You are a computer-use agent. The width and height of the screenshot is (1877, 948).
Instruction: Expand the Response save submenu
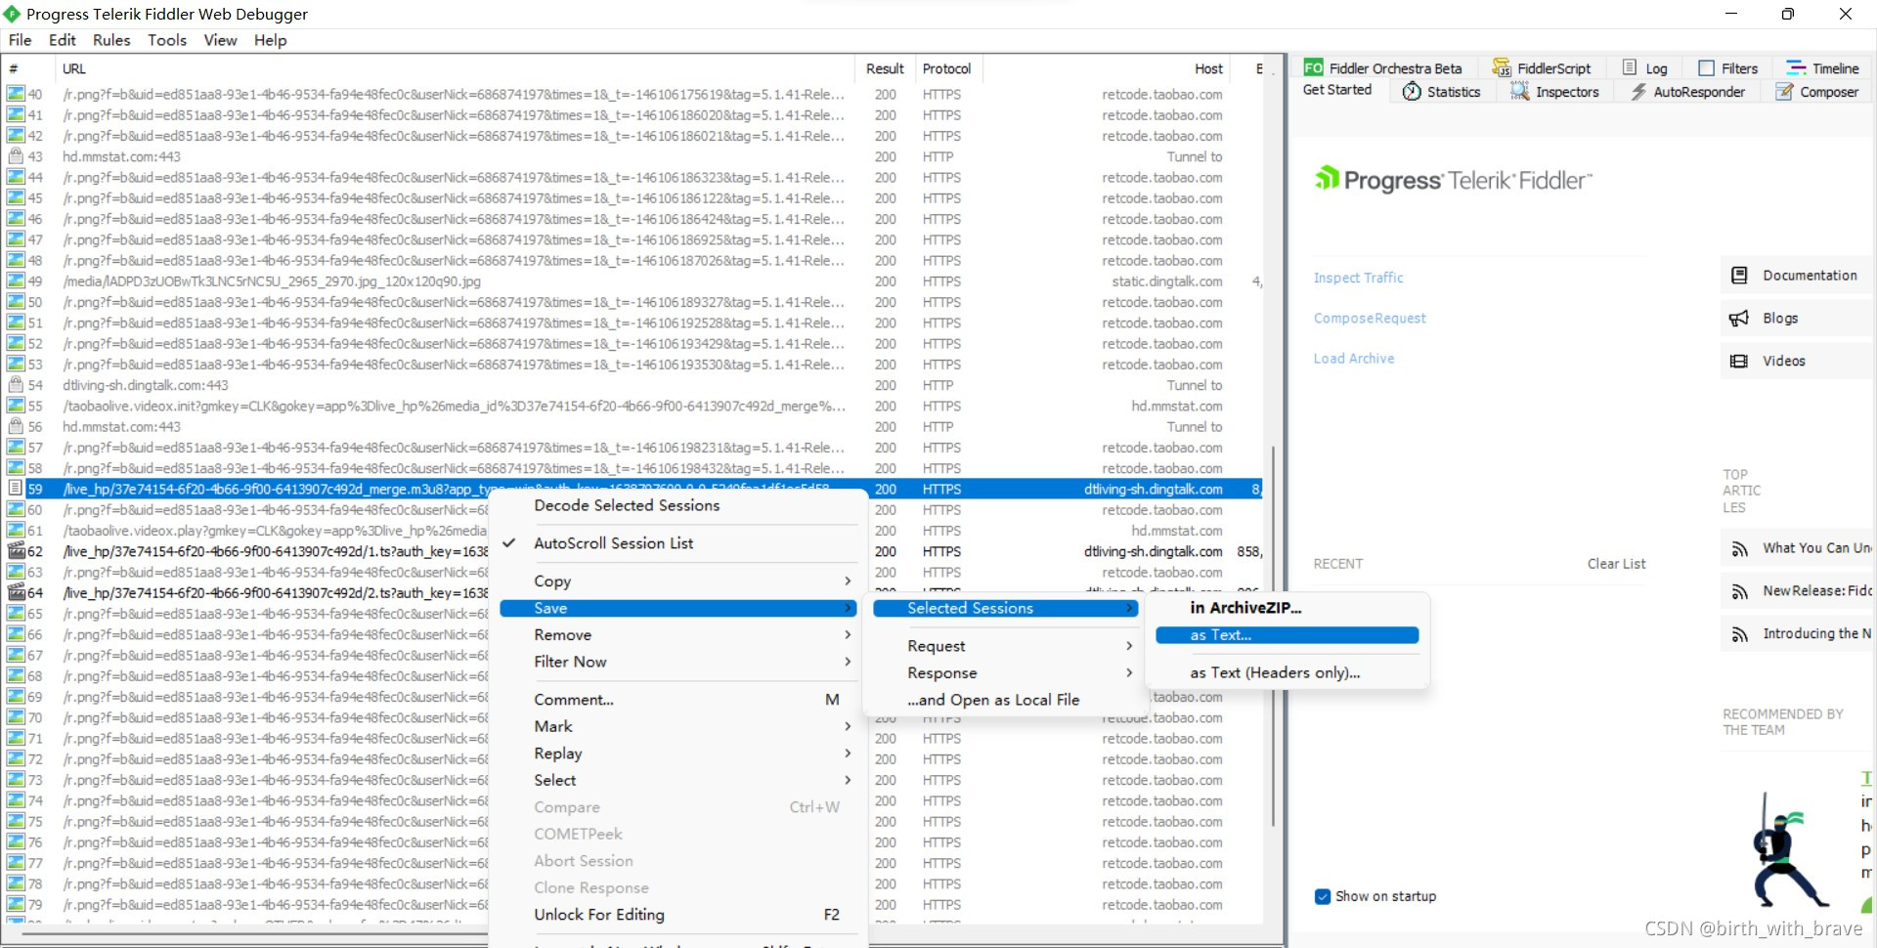tap(1006, 673)
